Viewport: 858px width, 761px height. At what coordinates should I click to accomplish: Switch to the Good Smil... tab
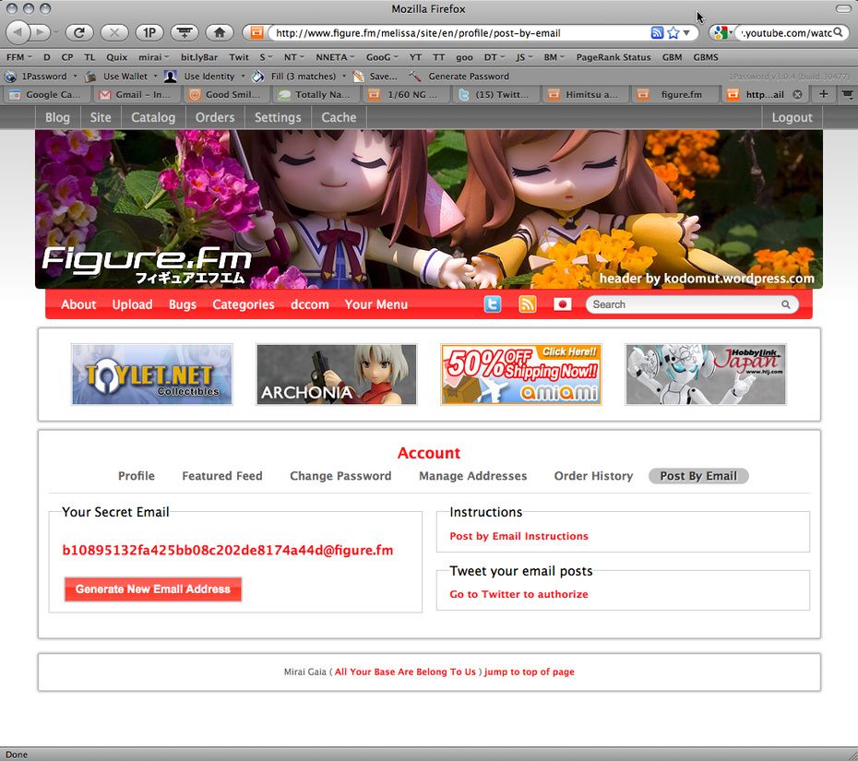pyautogui.click(x=227, y=95)
